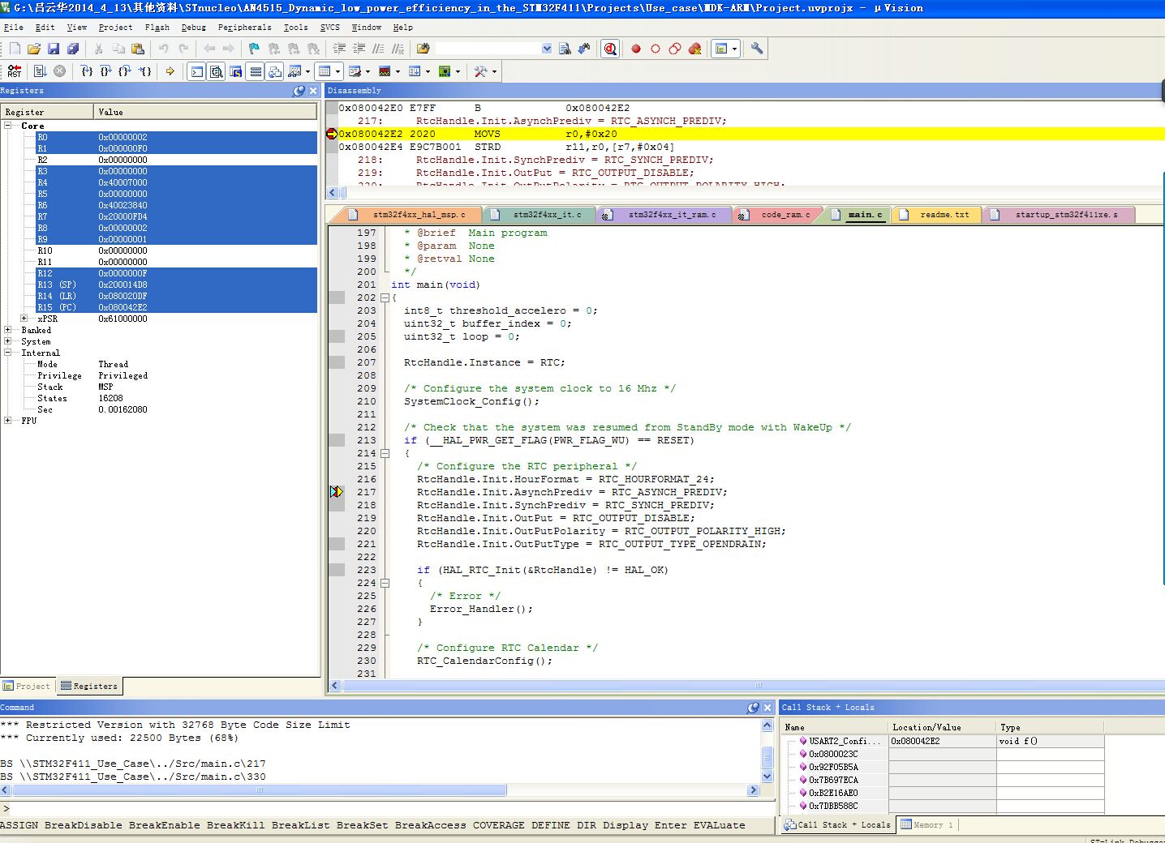Click the Step Over icon
Image resolution: width=1165 pixels, height=843 pixels.
[x=106, y=71]
